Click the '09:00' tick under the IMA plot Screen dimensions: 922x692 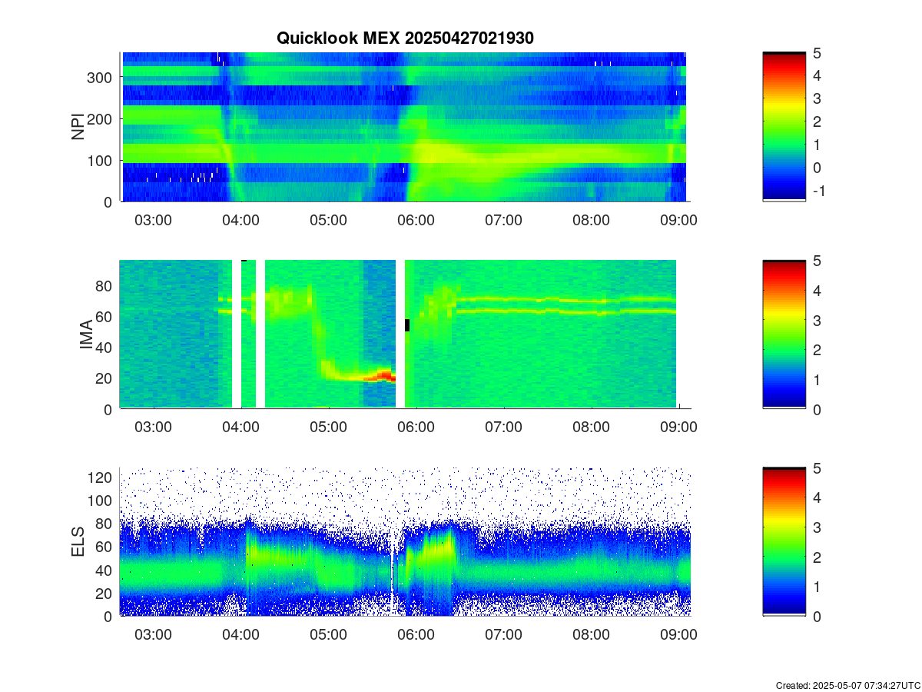tap(680, 427)
